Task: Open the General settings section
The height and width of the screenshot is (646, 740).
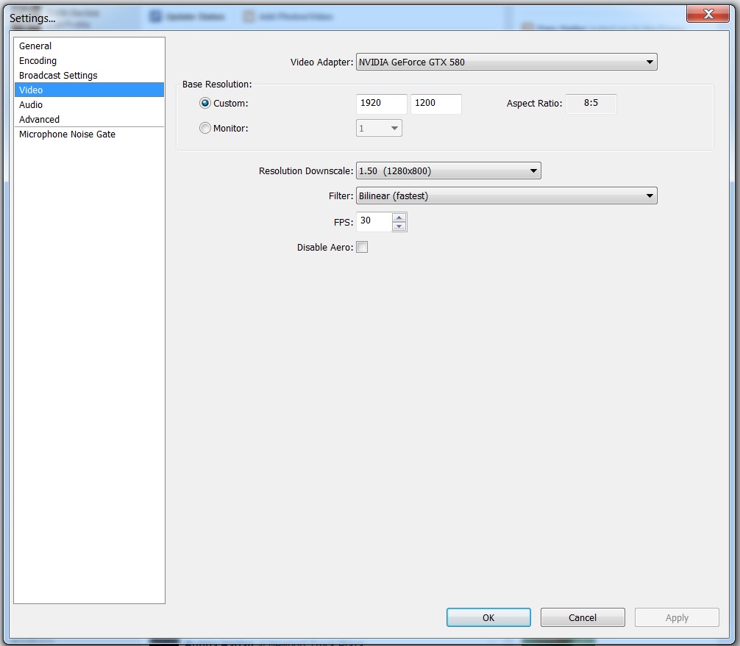Action: point(89,46)
